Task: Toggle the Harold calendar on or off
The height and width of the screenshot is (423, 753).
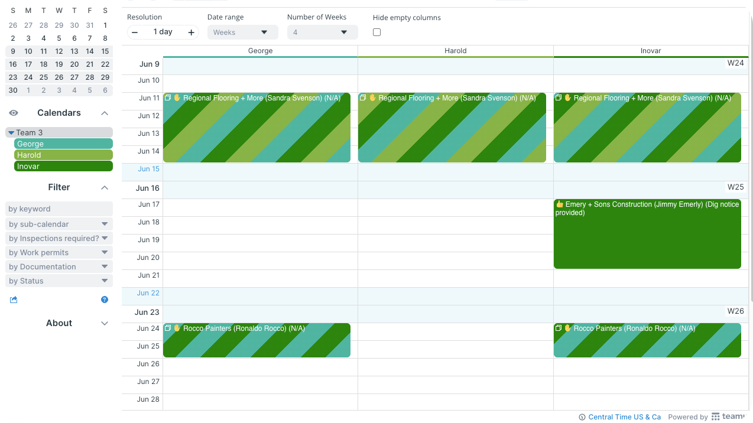Action: click(x=63, y=155)
